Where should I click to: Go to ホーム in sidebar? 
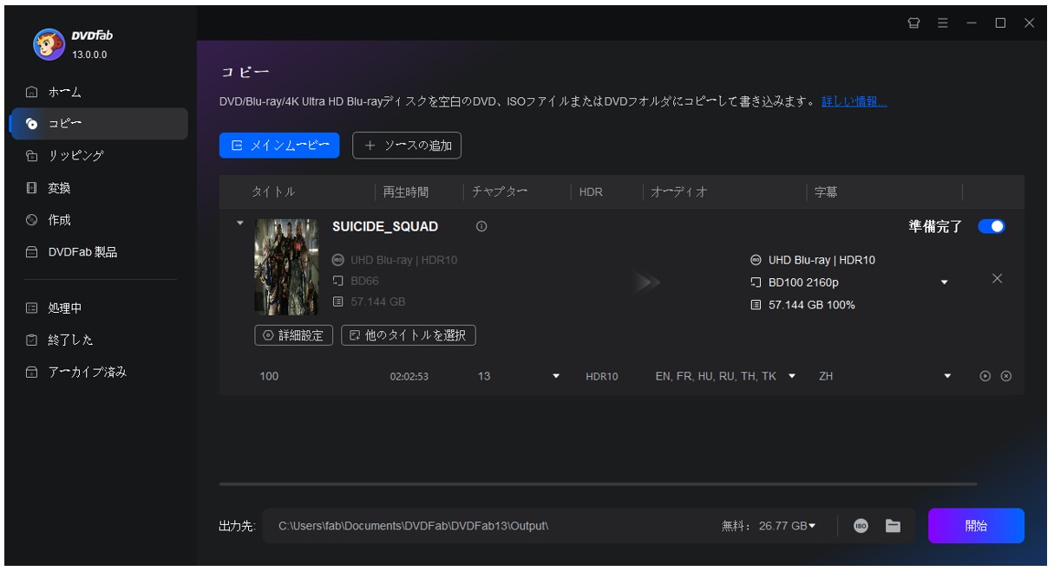pos(98,92)
